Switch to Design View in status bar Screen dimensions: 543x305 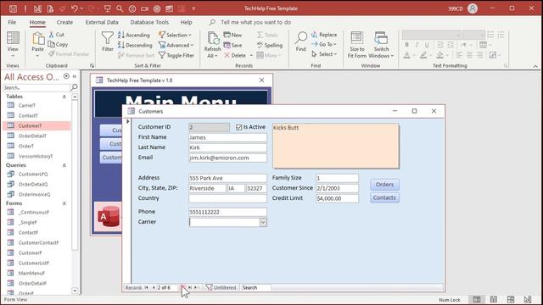tap(528, 299)
